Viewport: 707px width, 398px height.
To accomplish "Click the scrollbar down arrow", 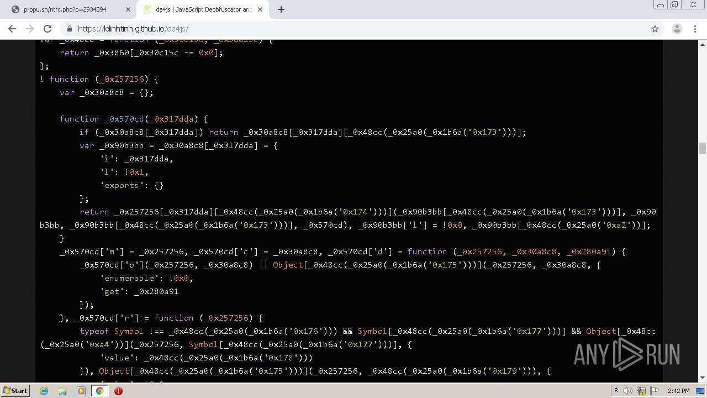I will click(703, 378).
